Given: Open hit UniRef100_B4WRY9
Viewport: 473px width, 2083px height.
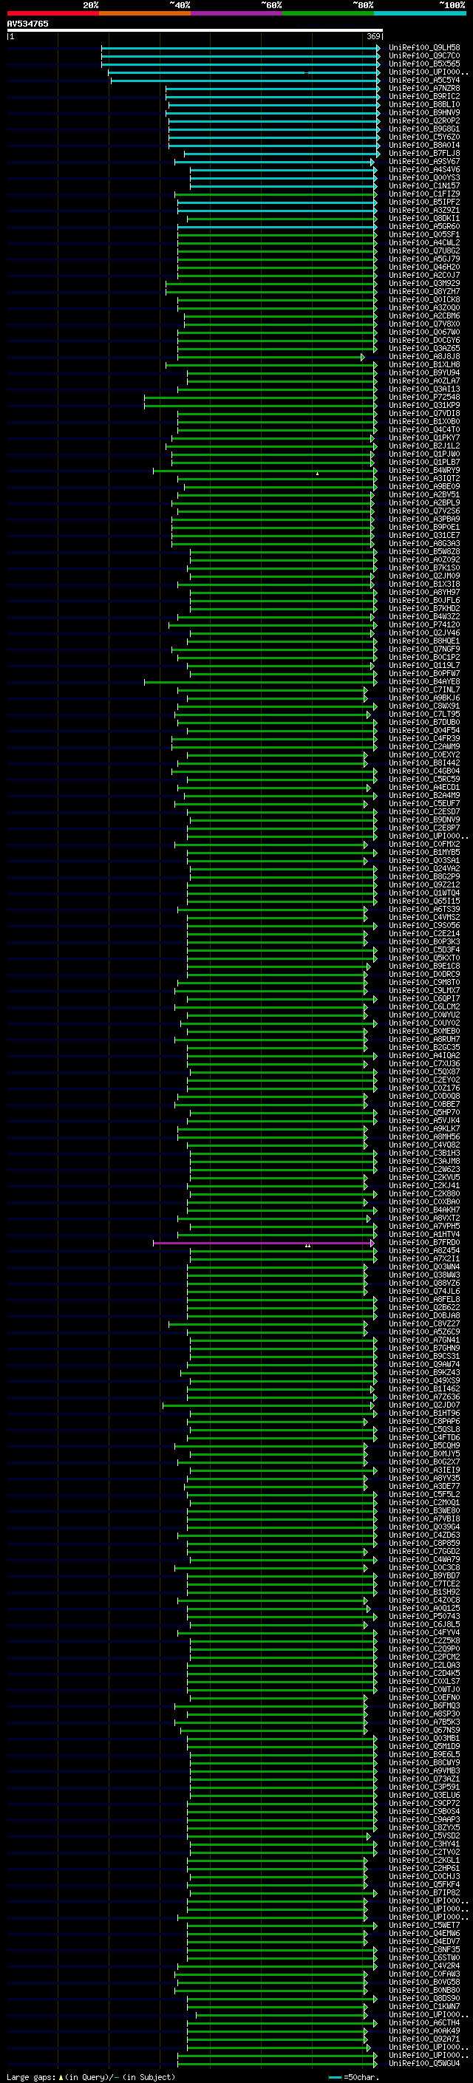Looking at the screenshot, I should (x=424, y=470).
